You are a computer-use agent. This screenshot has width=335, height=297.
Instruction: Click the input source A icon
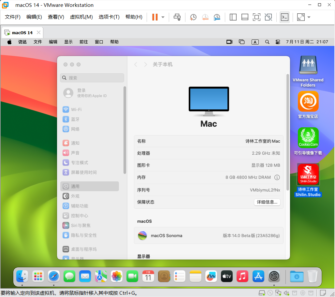[x=255, y=42]
